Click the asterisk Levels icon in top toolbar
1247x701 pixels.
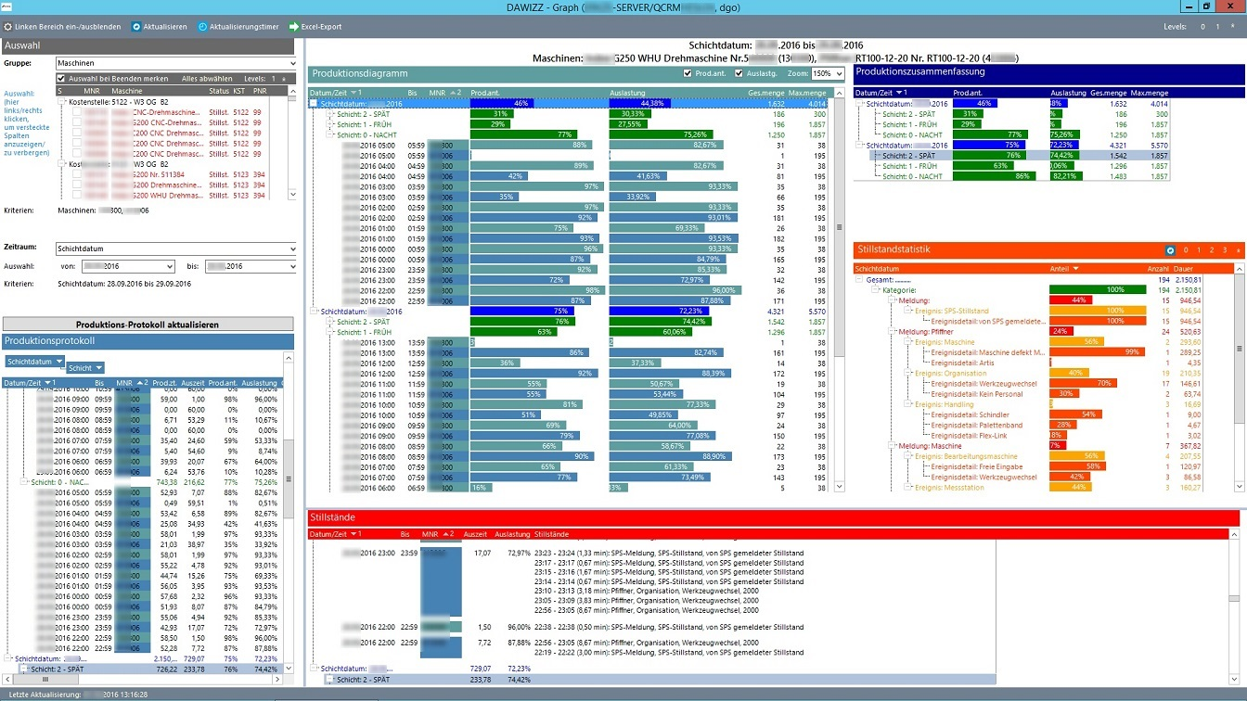pos(1231,27)
